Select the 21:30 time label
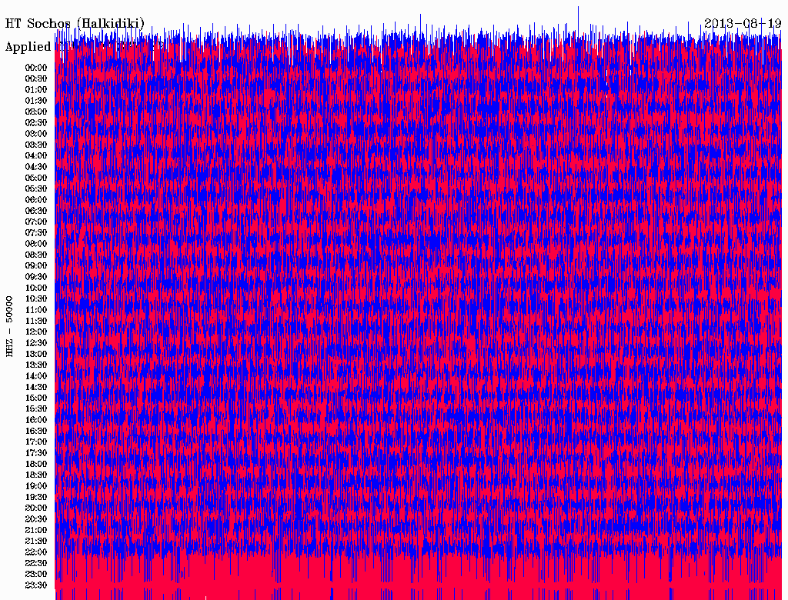This screenshot has height=600, width=788. click(x=35, y=542)
